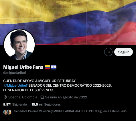Image resolution: width=136 pixels, height=121 pixels.
Task: Select the Miguel Uribe Fans display name
Action: tap(23, 67)
